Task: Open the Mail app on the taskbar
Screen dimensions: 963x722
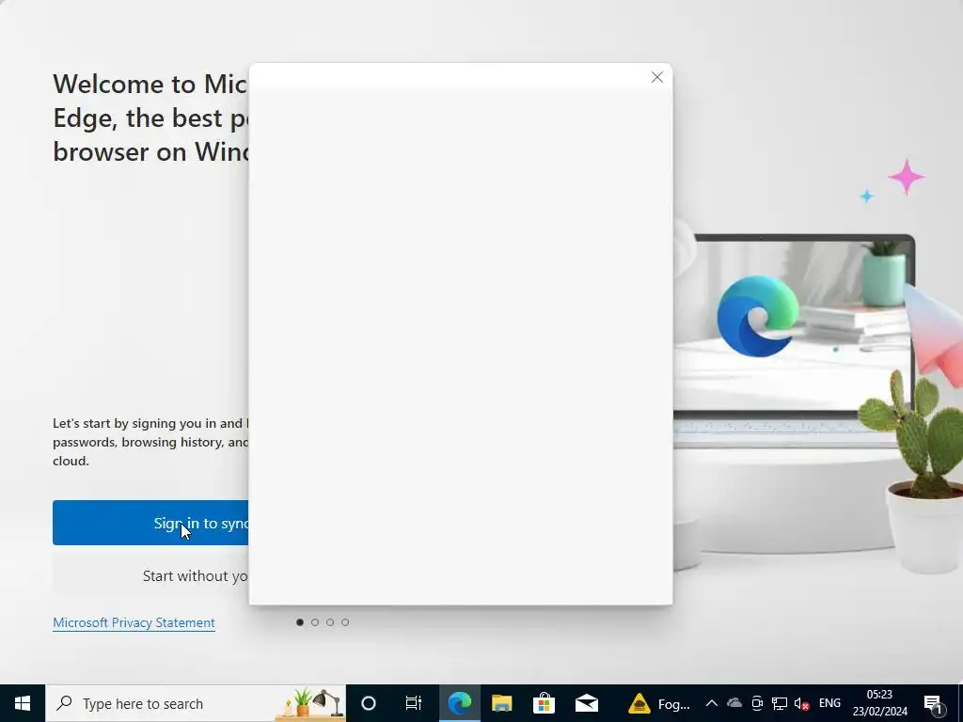Action: [587, 703]
